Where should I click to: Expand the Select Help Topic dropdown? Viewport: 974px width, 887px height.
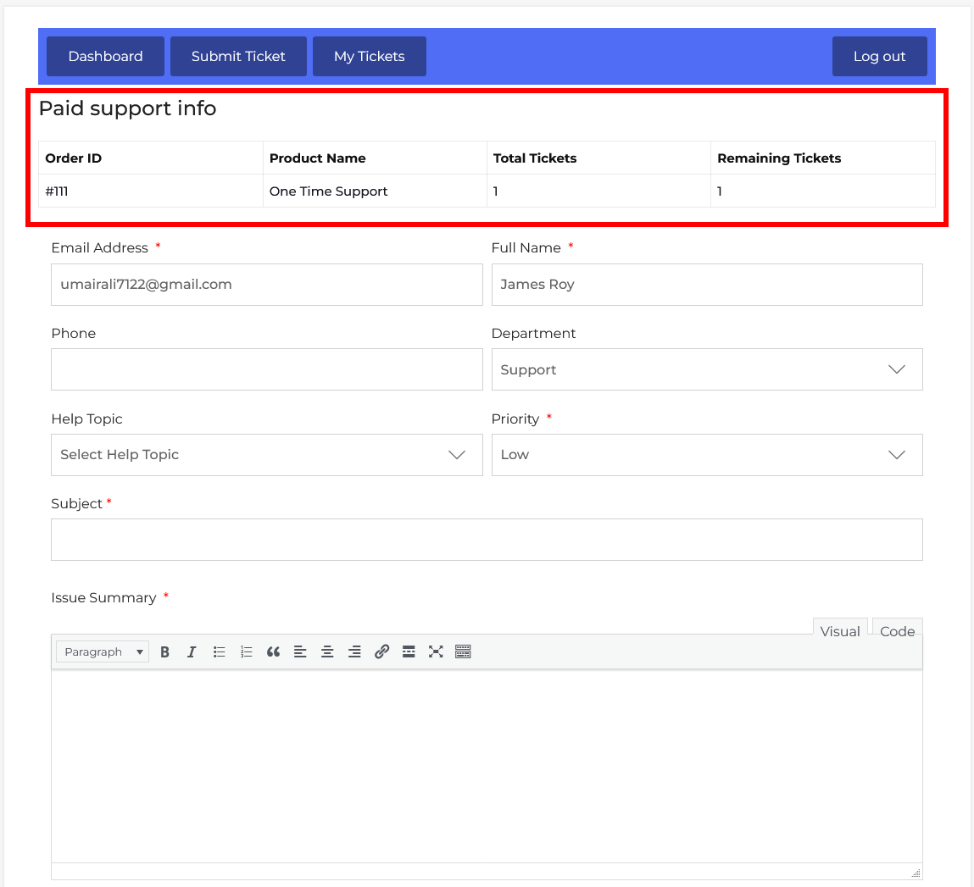[266, 455]
